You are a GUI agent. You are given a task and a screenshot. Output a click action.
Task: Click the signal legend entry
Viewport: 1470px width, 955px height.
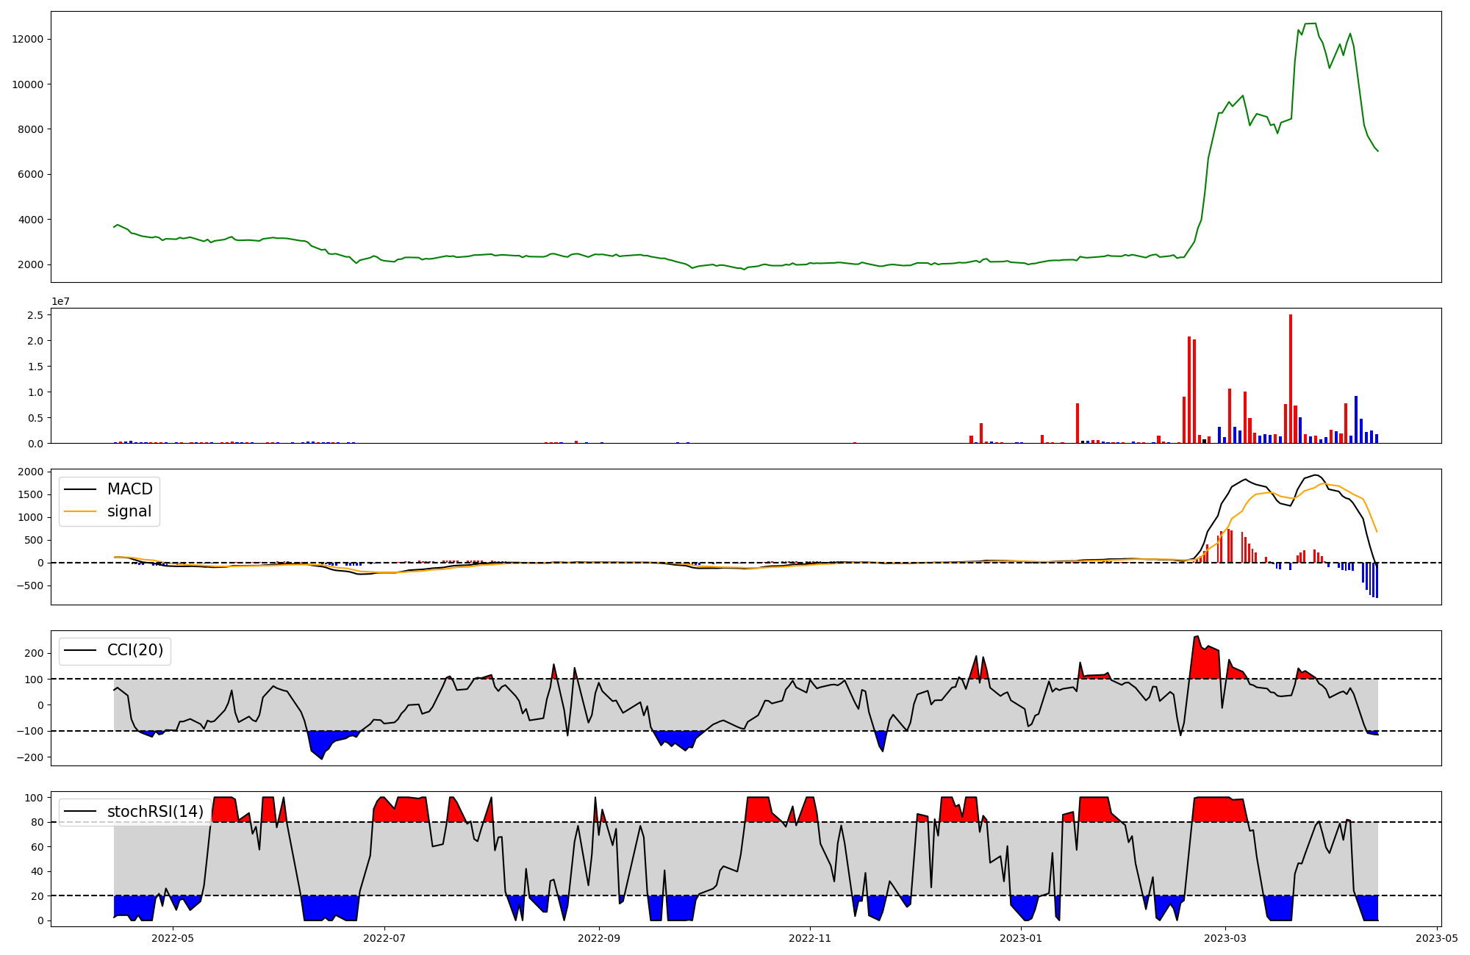click(x=129, y=511)
